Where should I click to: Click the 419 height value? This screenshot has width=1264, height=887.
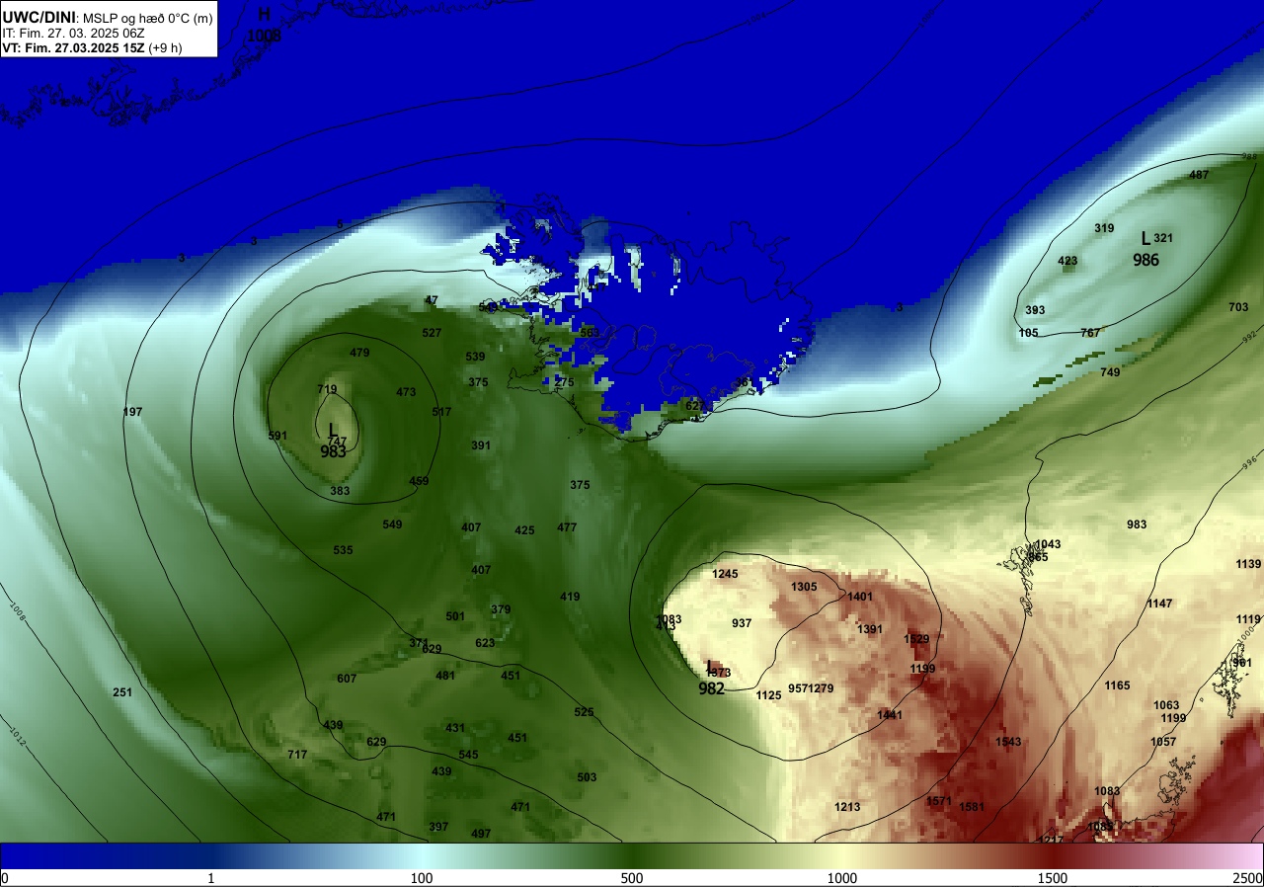[x=570, y=597]
